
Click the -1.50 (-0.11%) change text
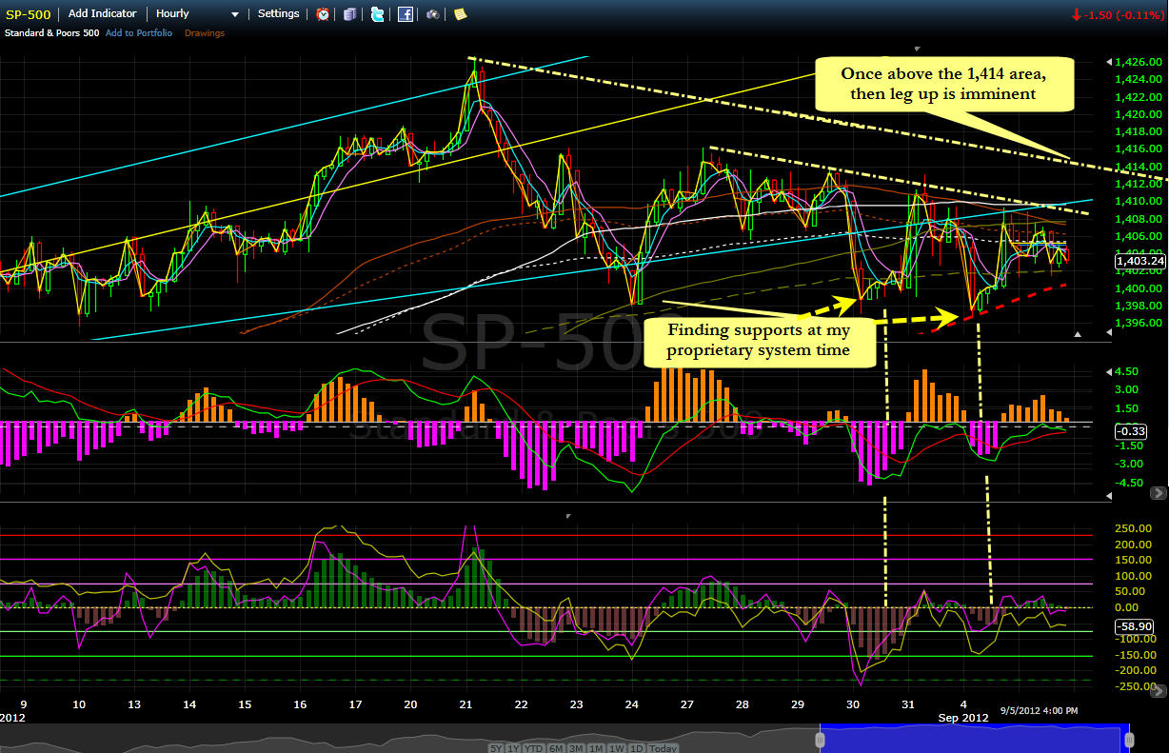[x=1124, y=14]
